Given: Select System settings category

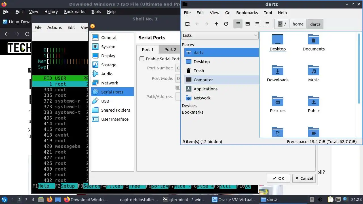Looking at the screenshot, I should pyautogui.click(x=112, y=46).
